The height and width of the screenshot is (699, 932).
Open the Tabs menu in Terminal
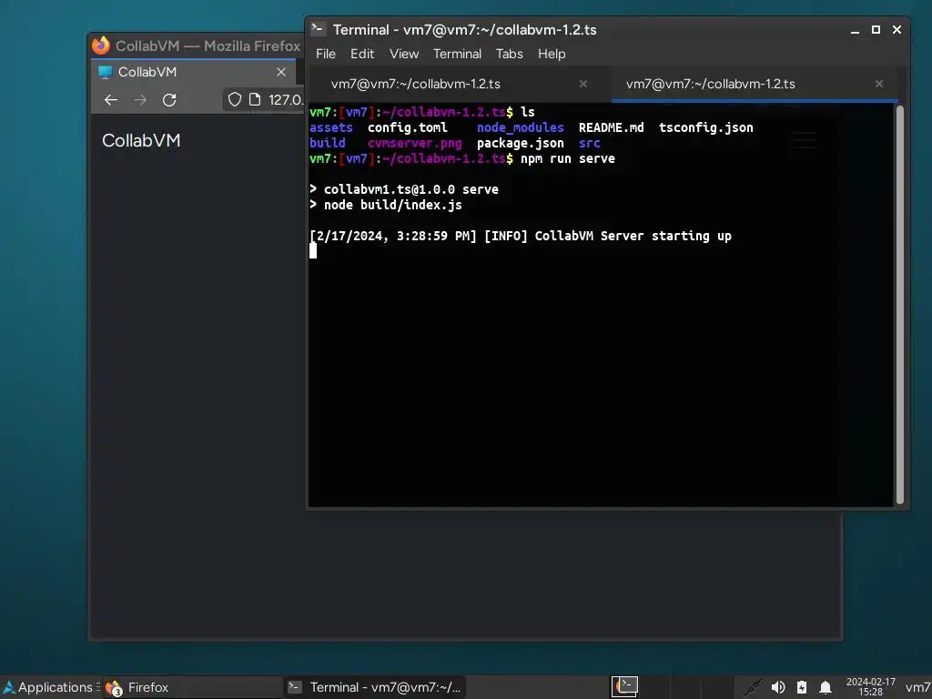coord(510,54)
